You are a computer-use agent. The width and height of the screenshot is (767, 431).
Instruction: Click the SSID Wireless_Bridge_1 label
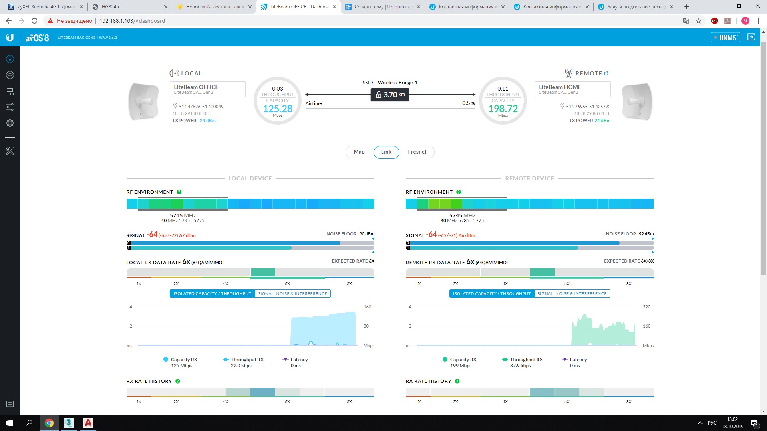click(390, 83)
